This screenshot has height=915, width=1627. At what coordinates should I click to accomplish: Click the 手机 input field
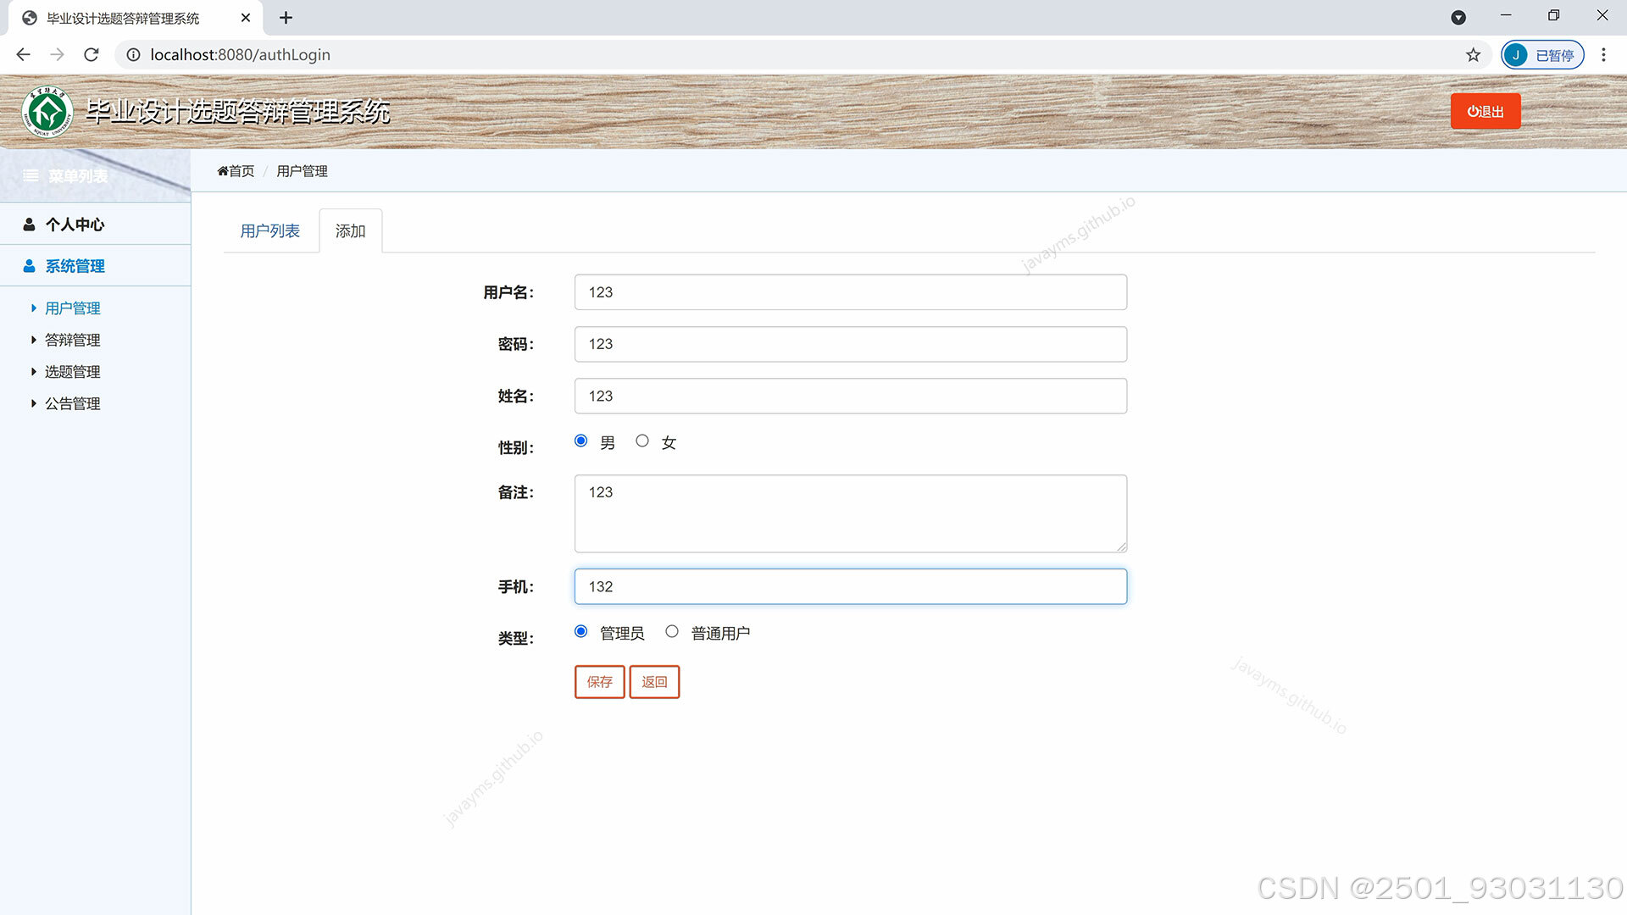pyautogui.click(x=851, y=586)
